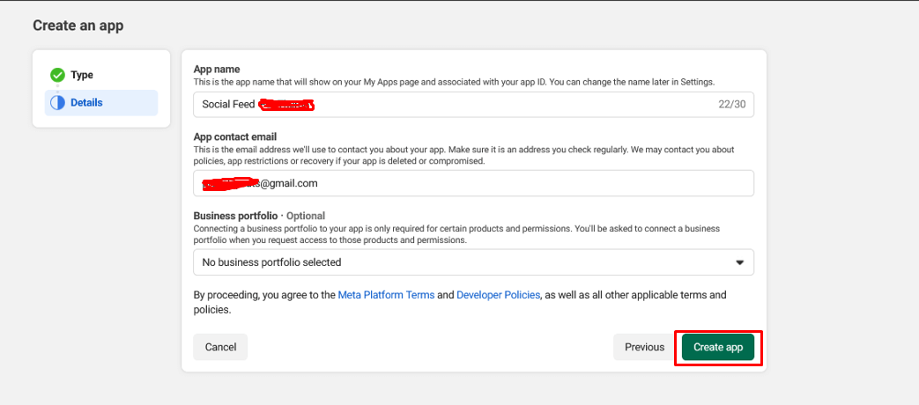Click the "Create an app" page heading
Image resolution: width=919 pixels, height=405 pixels.
tap(78, 26)
